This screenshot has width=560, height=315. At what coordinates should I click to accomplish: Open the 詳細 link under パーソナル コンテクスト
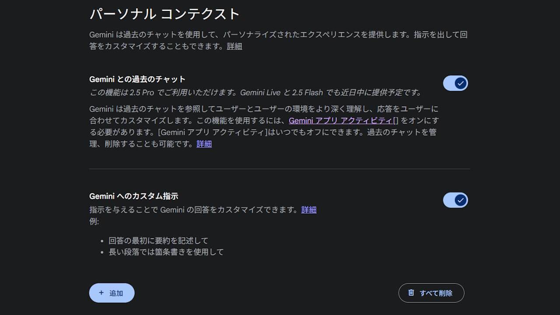pos(234,46)
